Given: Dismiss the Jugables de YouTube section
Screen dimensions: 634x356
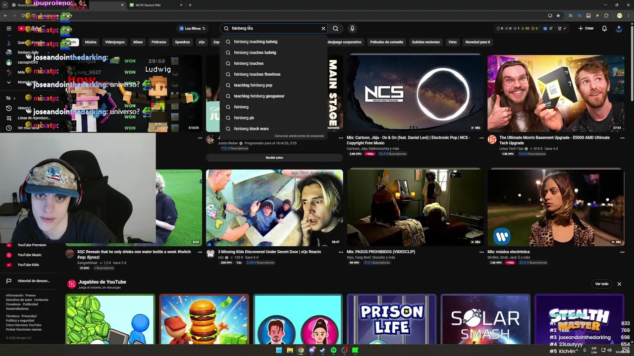Looking at the screenshot, I should (x=619, y=284).
